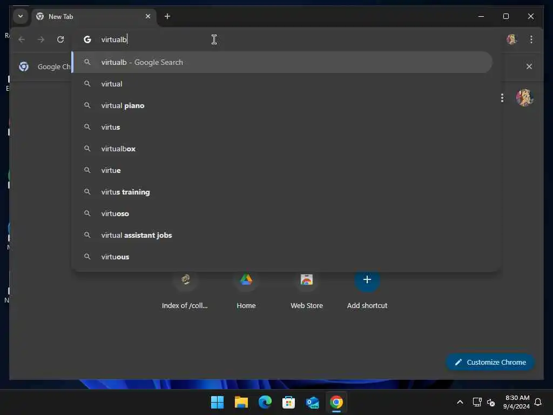
Task: Click the Customize Chrome button
Action: point(490,362)
